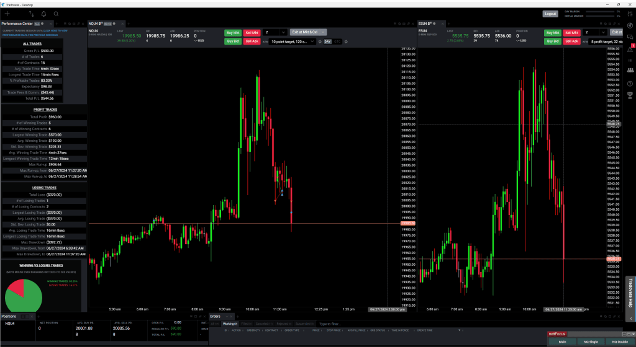Select GTC time in force on NQU4
The image size is (636, 347).
(337, 42)
